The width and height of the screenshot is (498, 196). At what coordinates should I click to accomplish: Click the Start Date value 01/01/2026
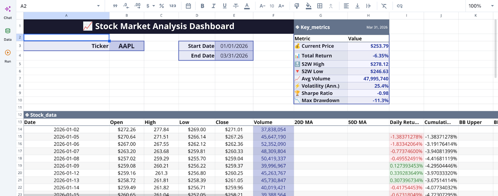coord(234,46)
